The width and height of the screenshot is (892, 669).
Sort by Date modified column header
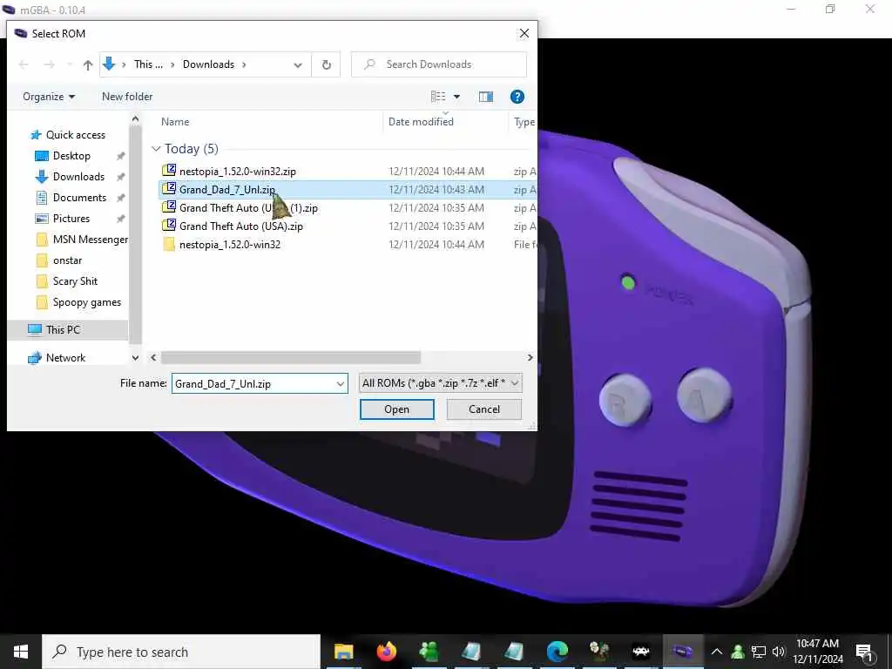(421, 122)
